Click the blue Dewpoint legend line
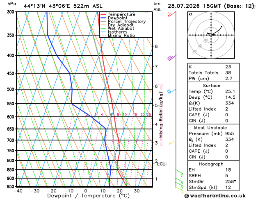The width and height of the screenshot is (258, 199). pos(103,18)
